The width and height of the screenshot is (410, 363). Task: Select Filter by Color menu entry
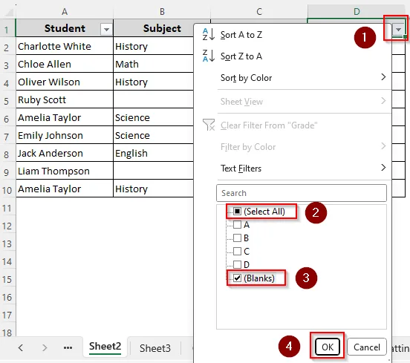(x=293, y=147)
